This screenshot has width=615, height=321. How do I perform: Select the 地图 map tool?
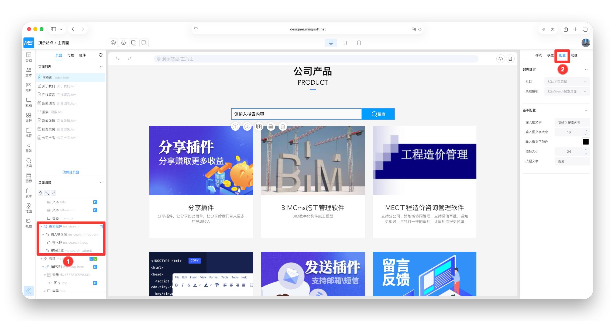(29, 208)
